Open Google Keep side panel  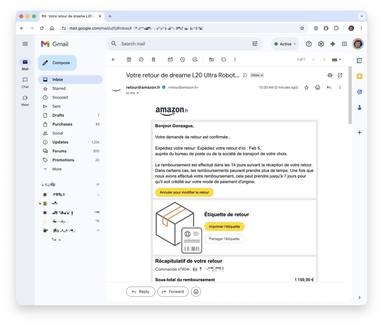(359, 76)
